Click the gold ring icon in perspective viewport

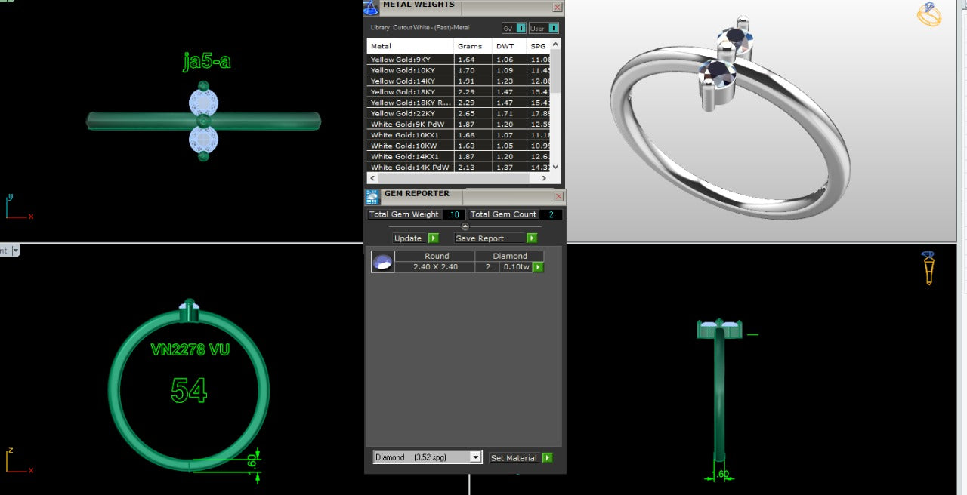(929, 14)
